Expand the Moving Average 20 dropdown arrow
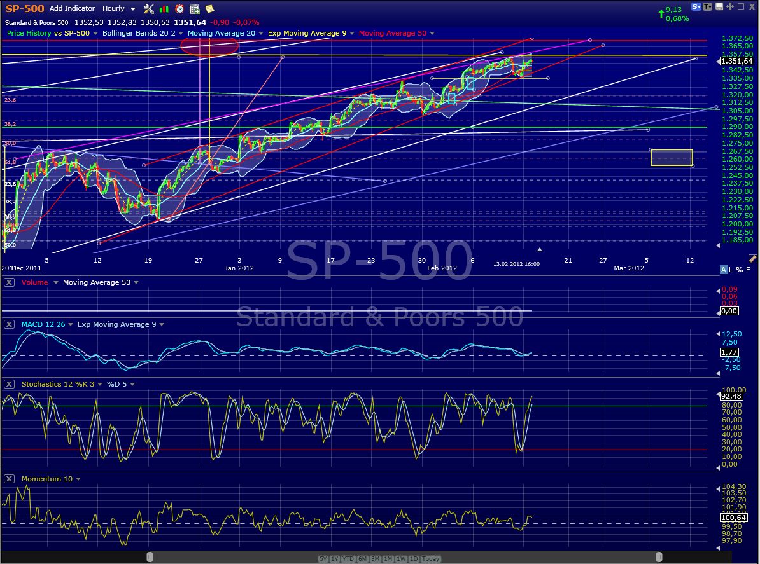This screenshot has width=760, height=564. 261,34
